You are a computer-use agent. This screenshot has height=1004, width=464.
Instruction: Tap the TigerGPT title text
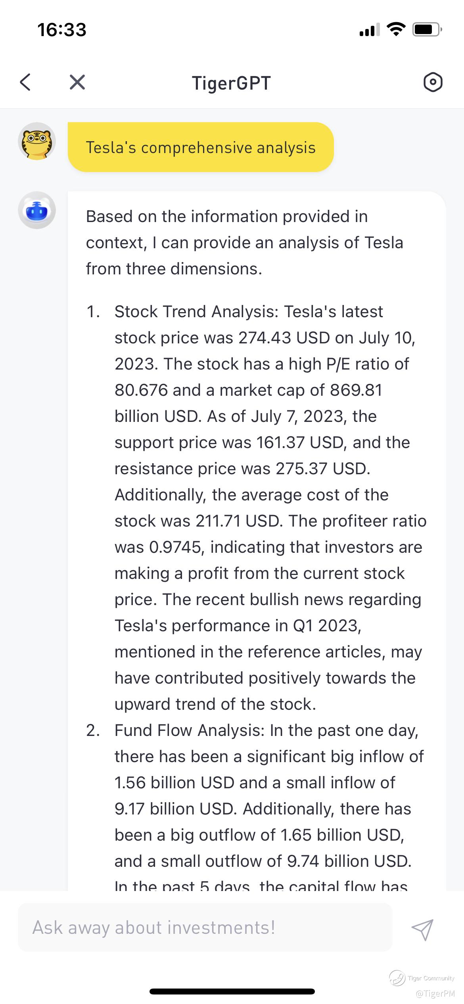tap(232, 83)
